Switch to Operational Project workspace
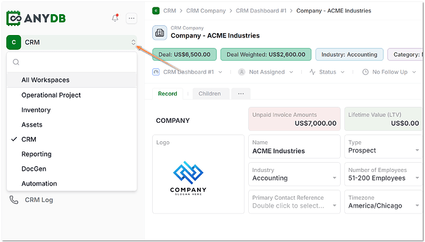This screenshot has width=425, height=242. (x=72, y=95)
